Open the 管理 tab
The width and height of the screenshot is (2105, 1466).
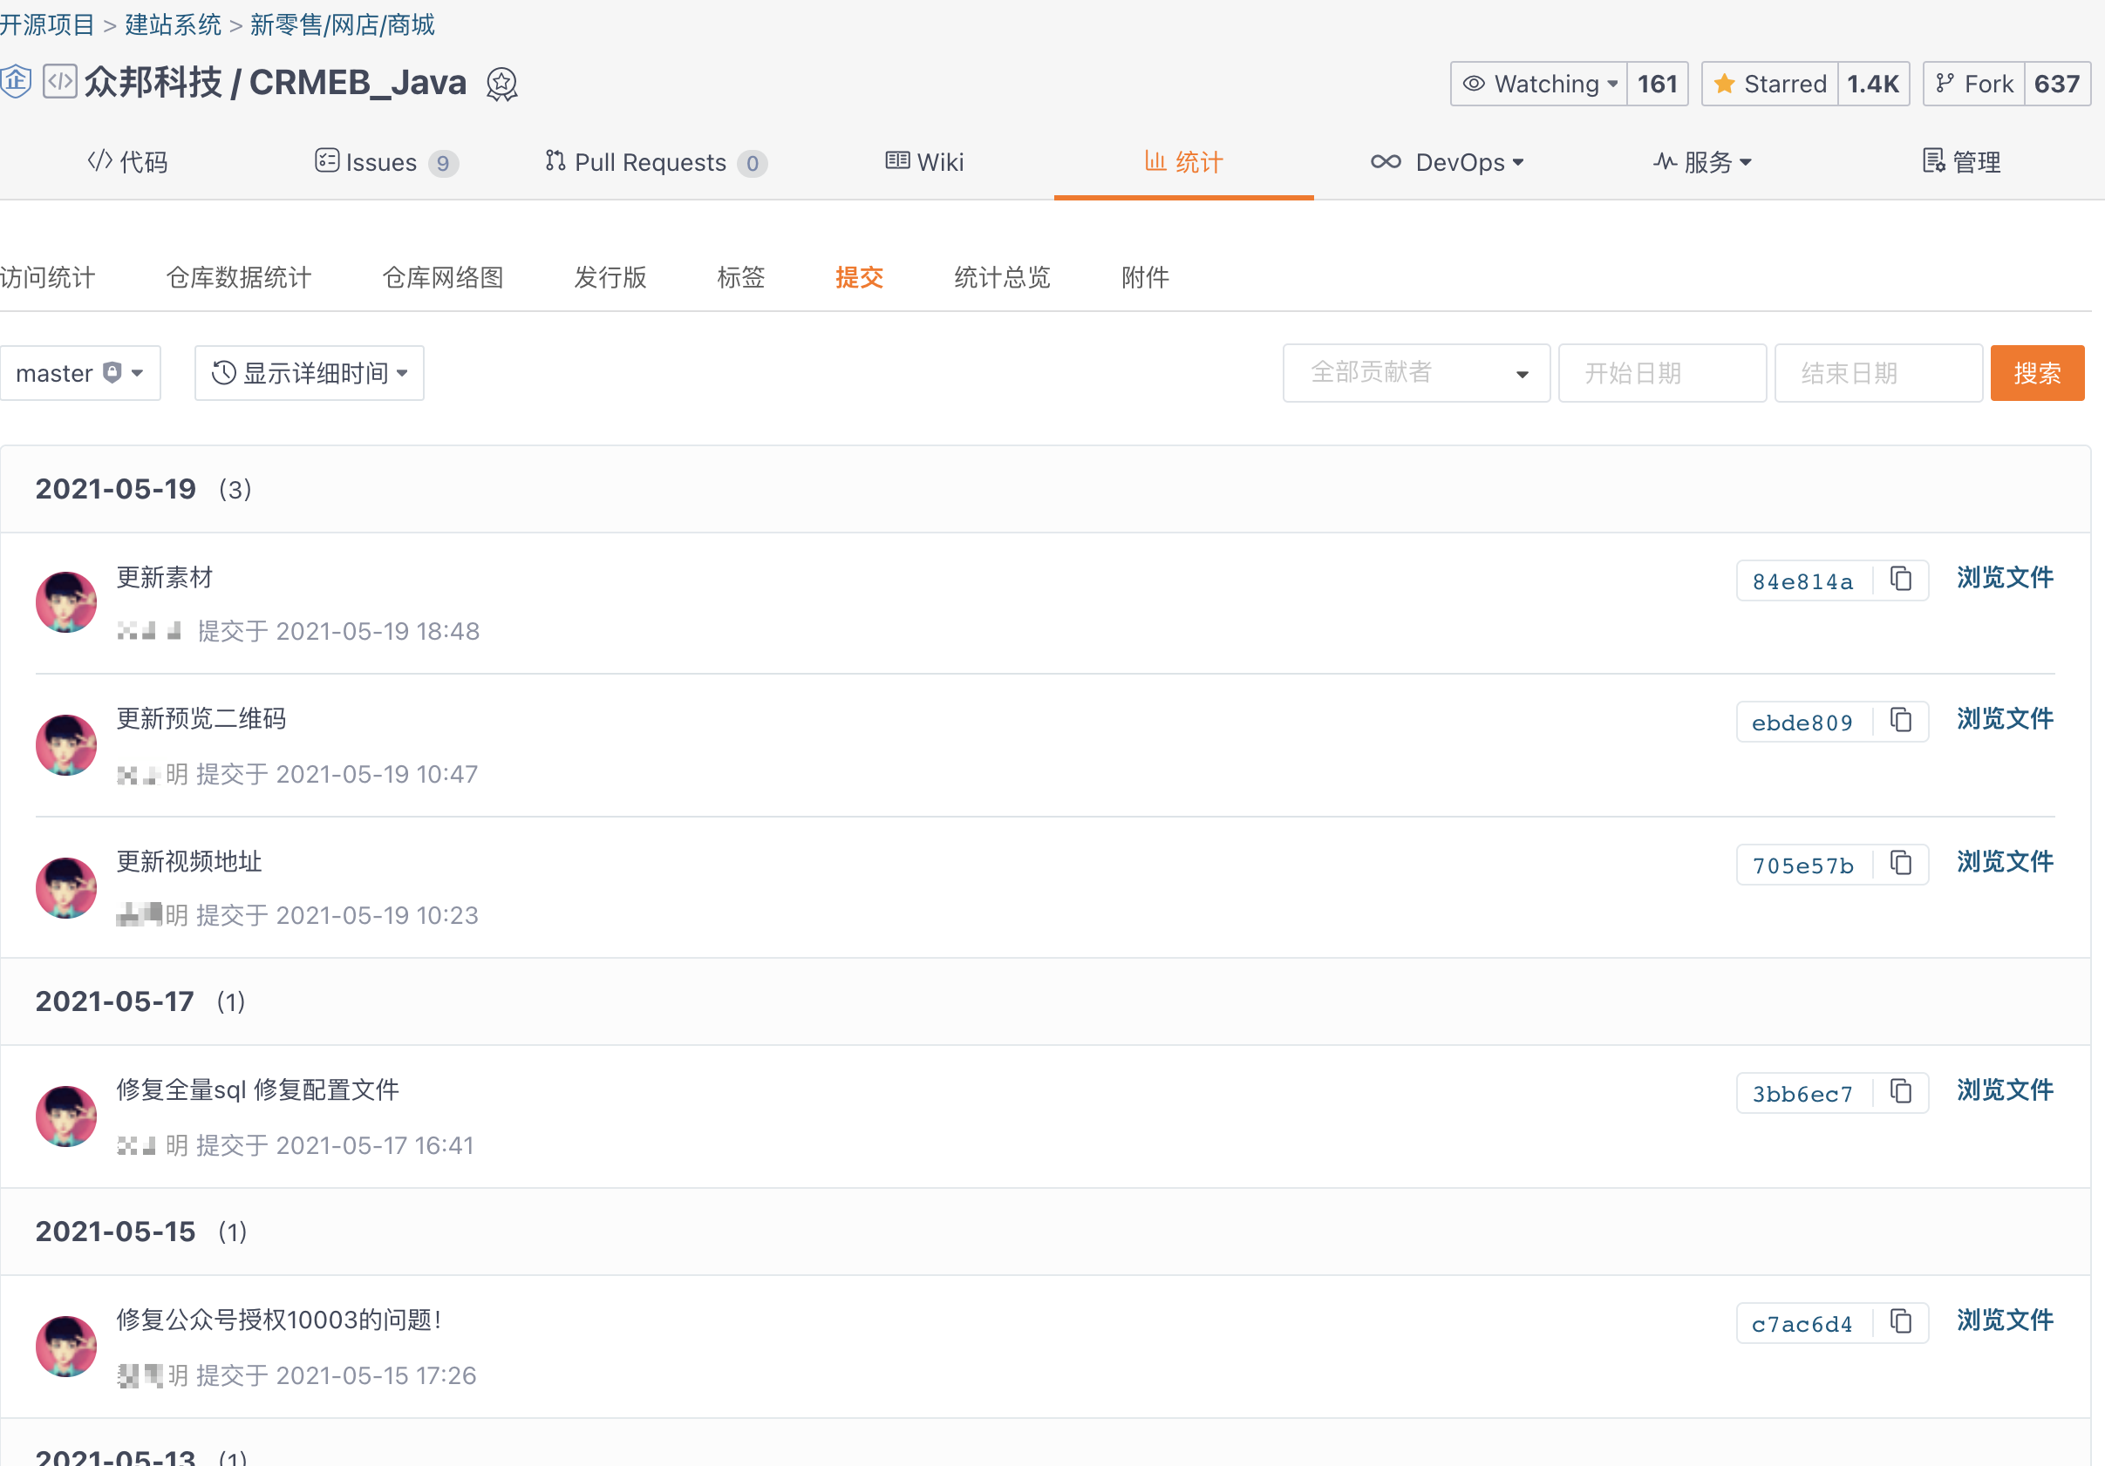click(x=1961, y=162)
